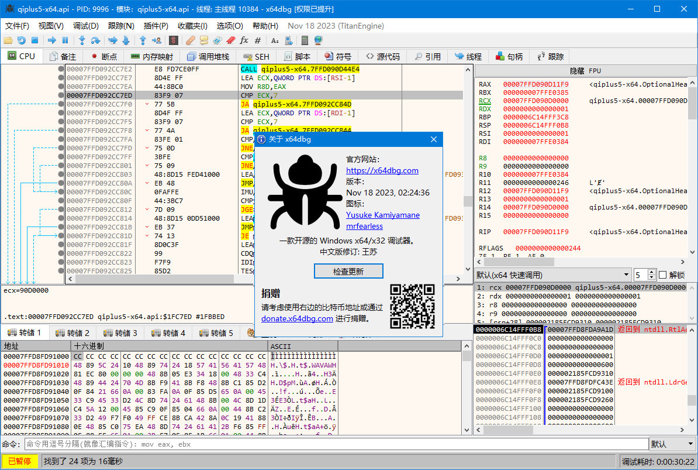Open a file using the folder icon
Screen dimensions: 698x470
[x=9, y=40]
